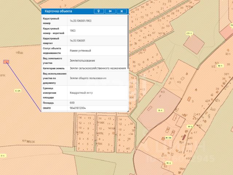This screenshot has width=233, height=175.
Task: Click the pin card icon in header
Action: (110, 11)
